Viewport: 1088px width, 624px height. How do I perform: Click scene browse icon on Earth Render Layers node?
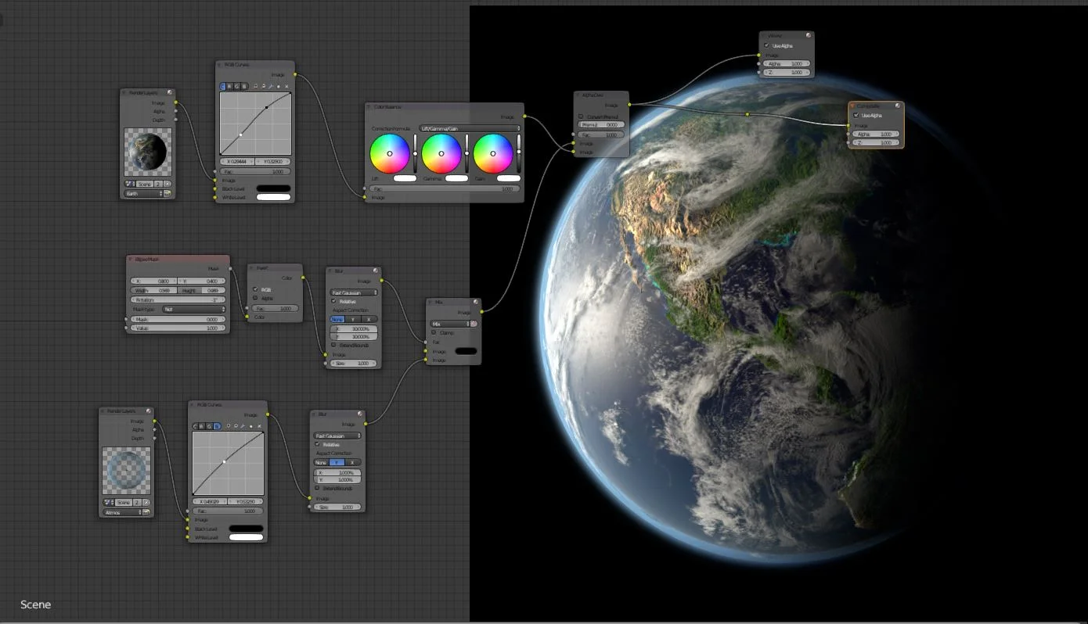coord(130,184)
